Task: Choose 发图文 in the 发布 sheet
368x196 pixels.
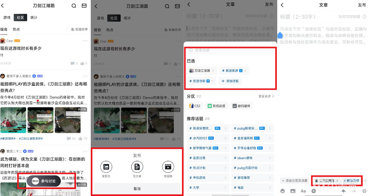Action: point(106,169)
